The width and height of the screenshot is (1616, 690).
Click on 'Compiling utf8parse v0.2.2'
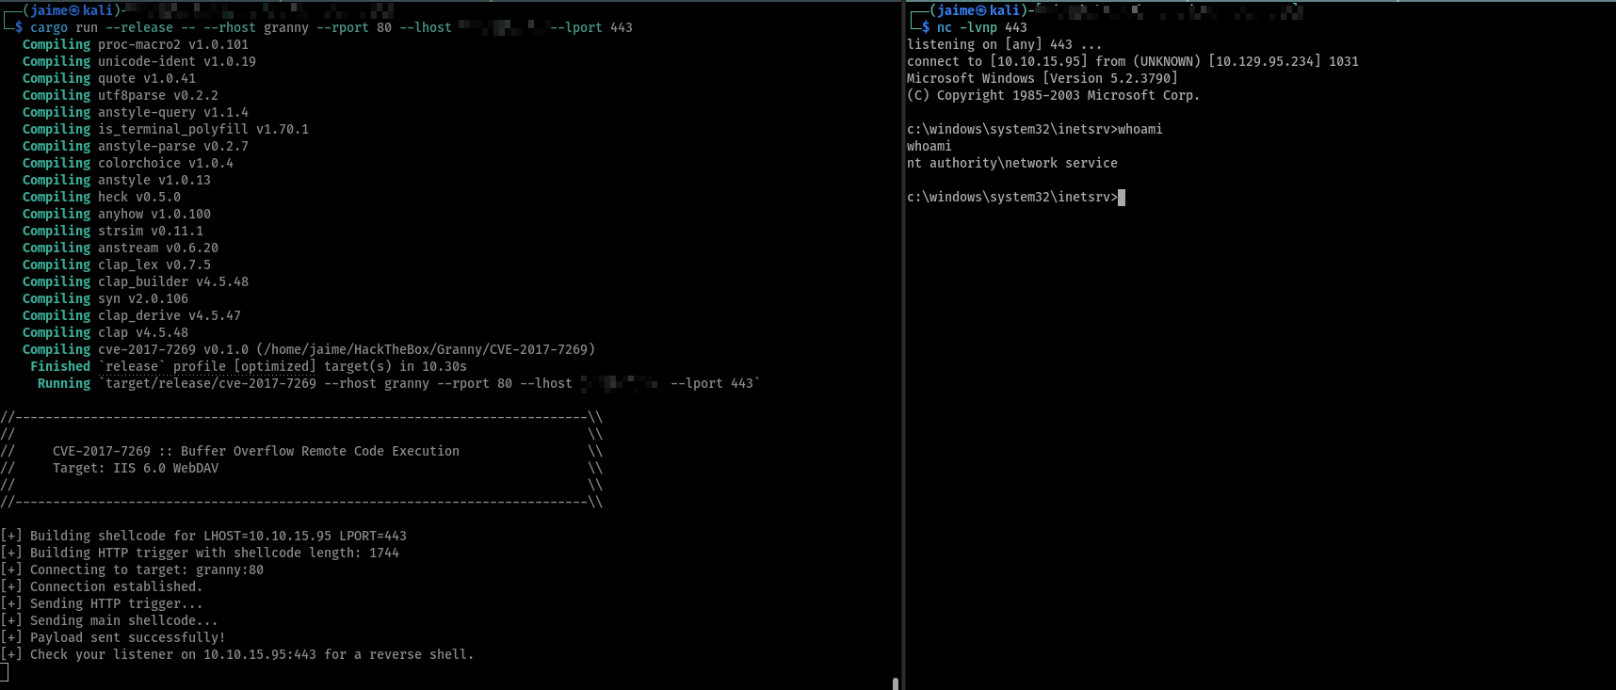pyautogui.click(x=121, y=95)
